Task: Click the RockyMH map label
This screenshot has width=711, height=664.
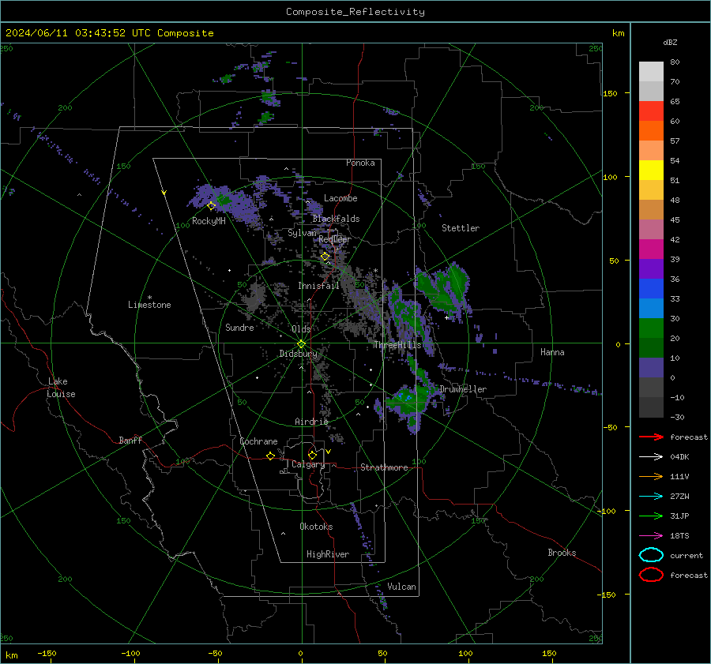Action: [x=209, y=221]
